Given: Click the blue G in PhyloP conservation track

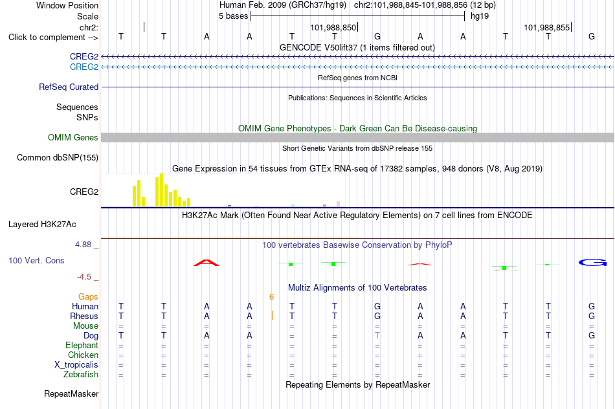Looking at the screenshot, I should coord(592,262).
